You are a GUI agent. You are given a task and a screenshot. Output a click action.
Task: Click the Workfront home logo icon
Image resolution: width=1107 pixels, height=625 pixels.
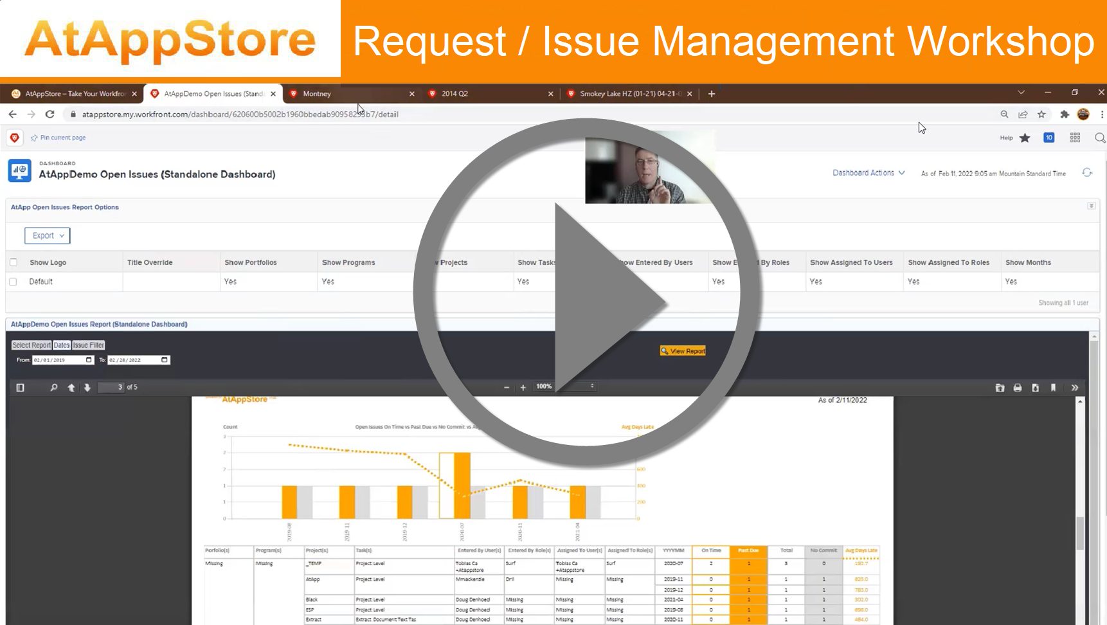(15, 138)
